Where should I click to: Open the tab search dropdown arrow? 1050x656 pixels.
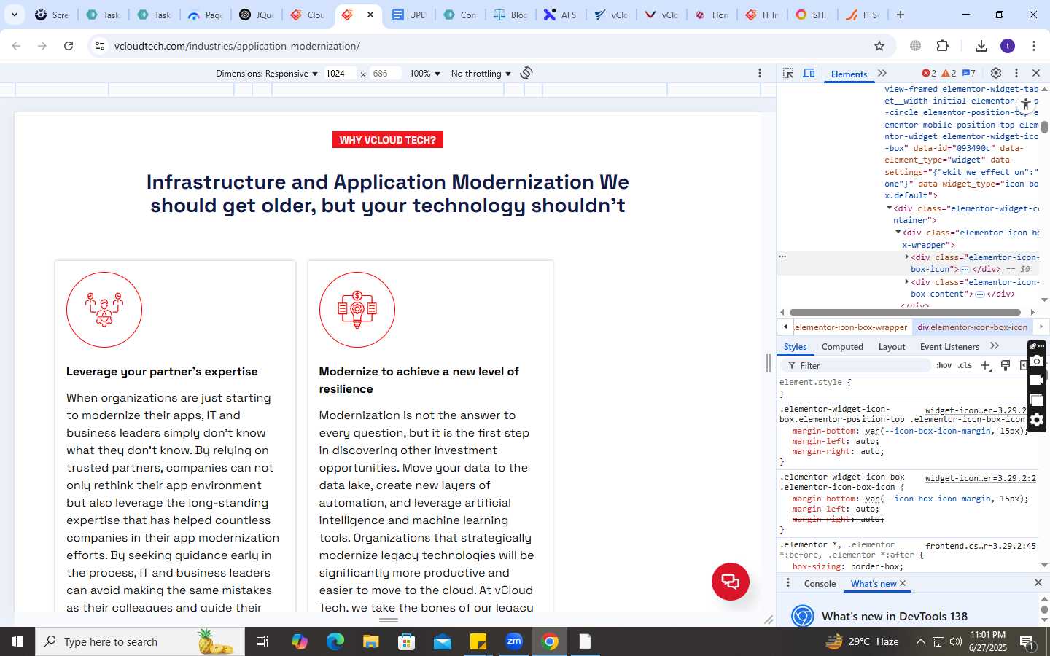tap(14, 15)
